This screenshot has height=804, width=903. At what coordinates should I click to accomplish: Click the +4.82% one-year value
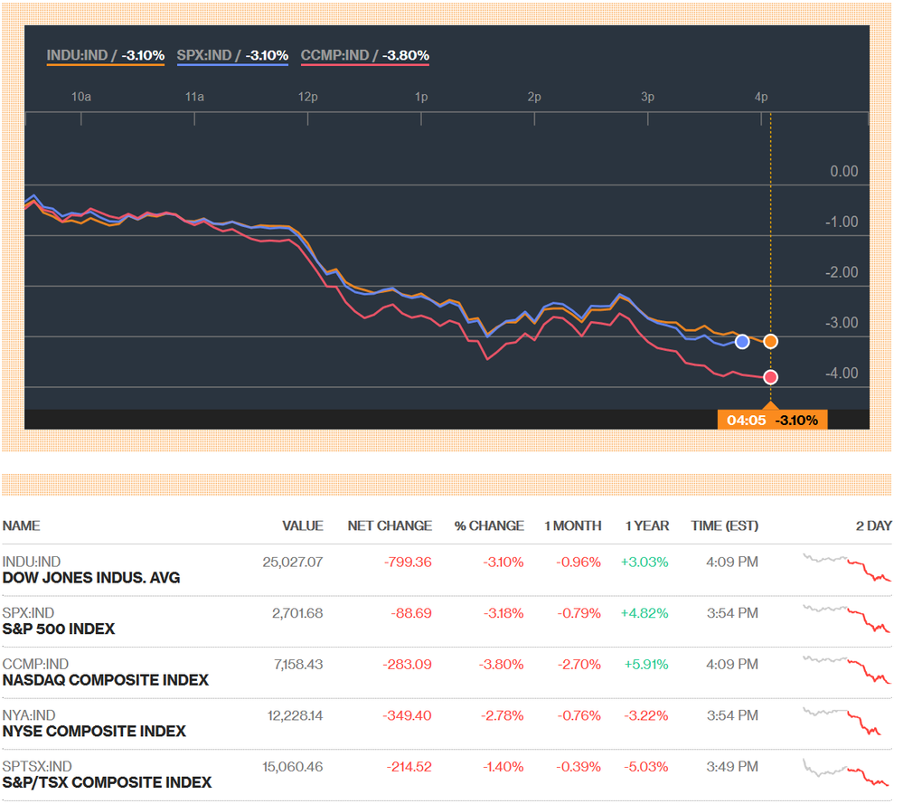coord(644,613)
